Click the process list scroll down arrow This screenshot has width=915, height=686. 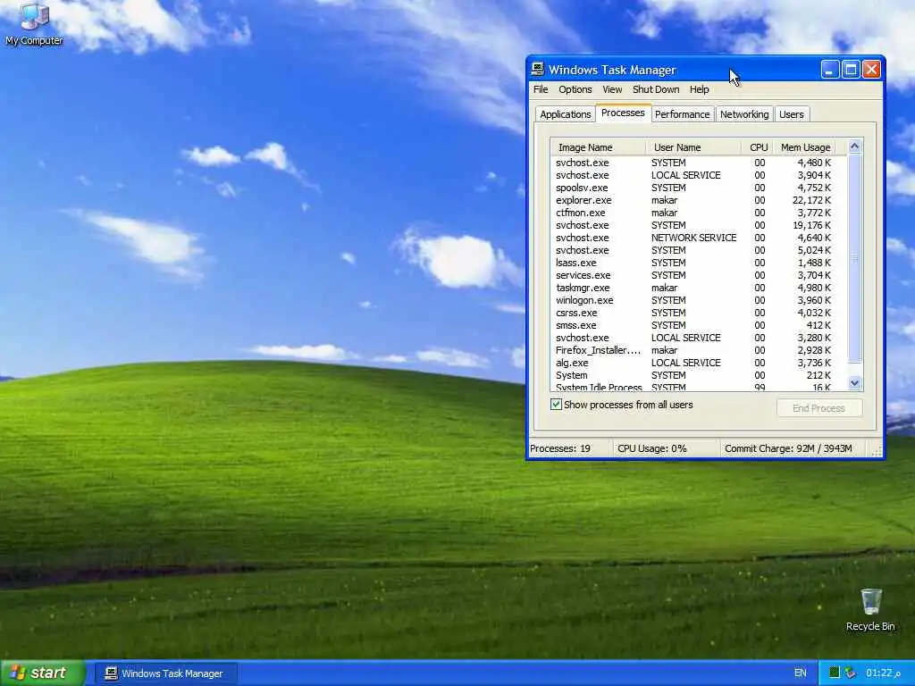855,383
